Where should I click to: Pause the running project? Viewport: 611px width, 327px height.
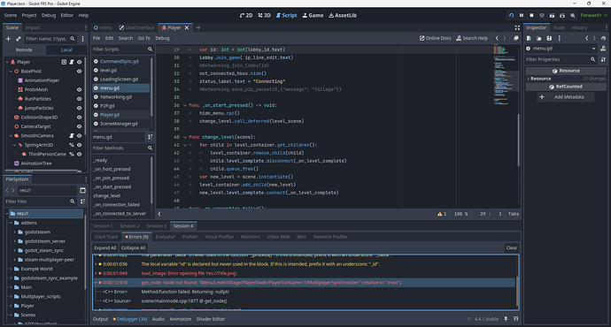pos(522,16)
